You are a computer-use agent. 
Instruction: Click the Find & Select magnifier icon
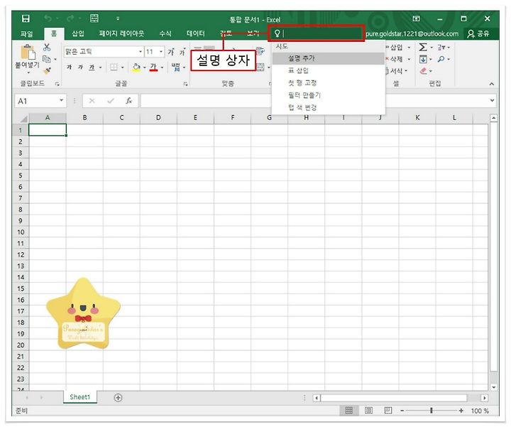pos(441,59)
